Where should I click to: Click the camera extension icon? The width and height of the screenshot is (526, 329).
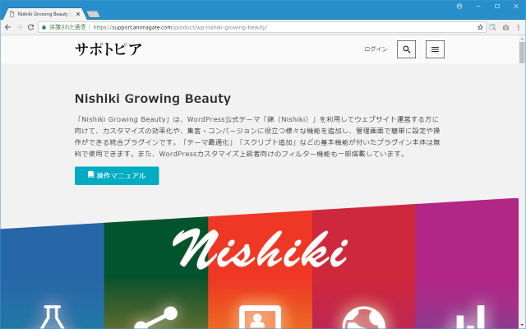click(505, 27)
